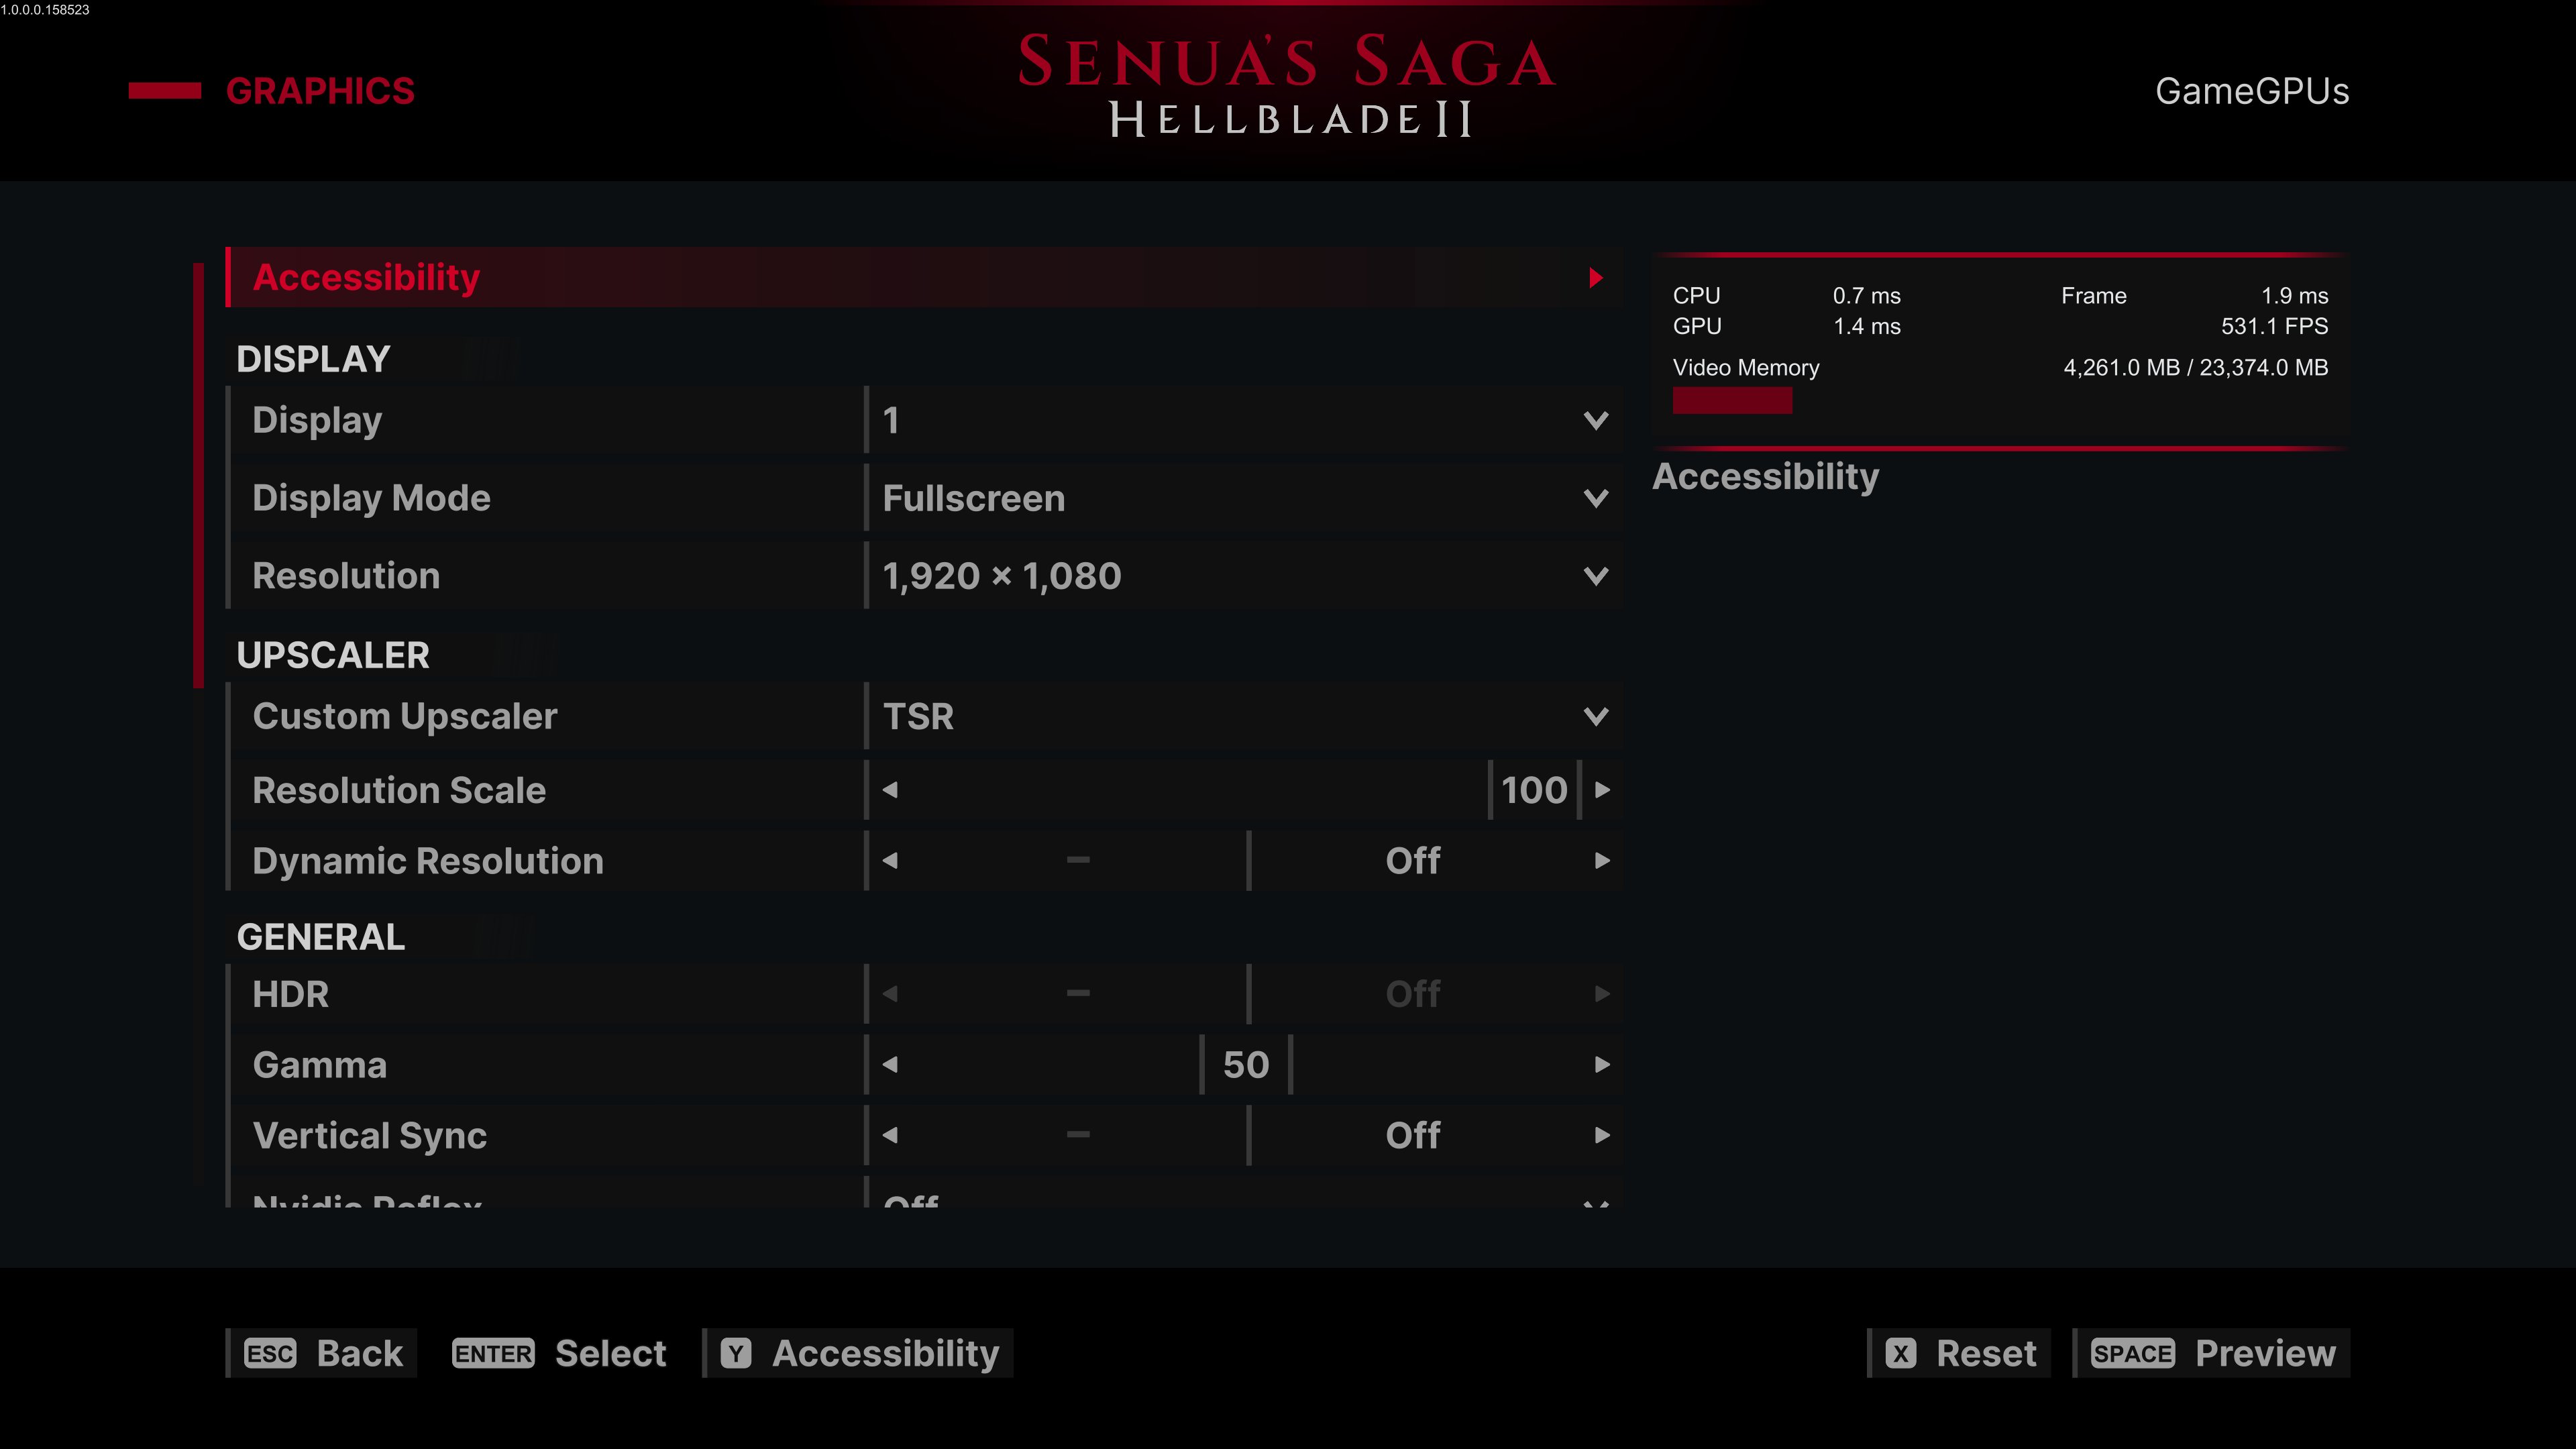Toggle the Dynamic Resolution Off setting
Image resolution: width=2576 pixels, height=1449 pixels.
pyautogui.click(x=1412, y=861)
